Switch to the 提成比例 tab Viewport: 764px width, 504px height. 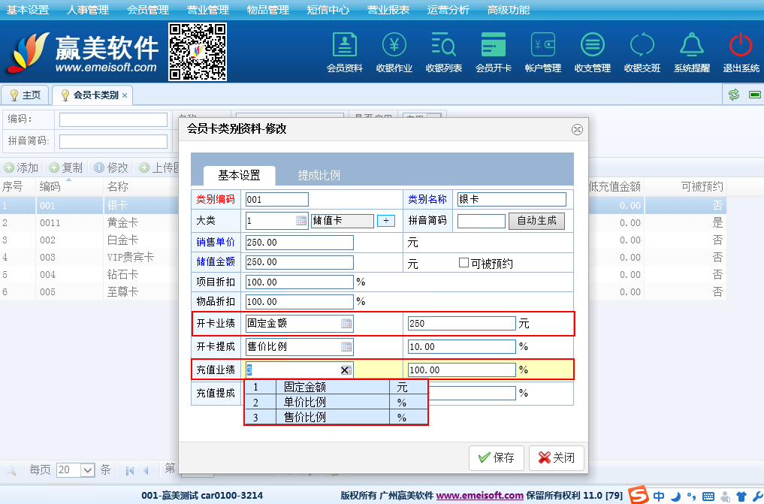[x=319, y=175]
